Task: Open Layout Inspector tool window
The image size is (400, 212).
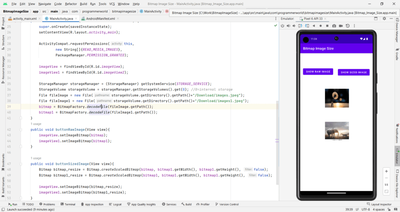Action: 379,204
